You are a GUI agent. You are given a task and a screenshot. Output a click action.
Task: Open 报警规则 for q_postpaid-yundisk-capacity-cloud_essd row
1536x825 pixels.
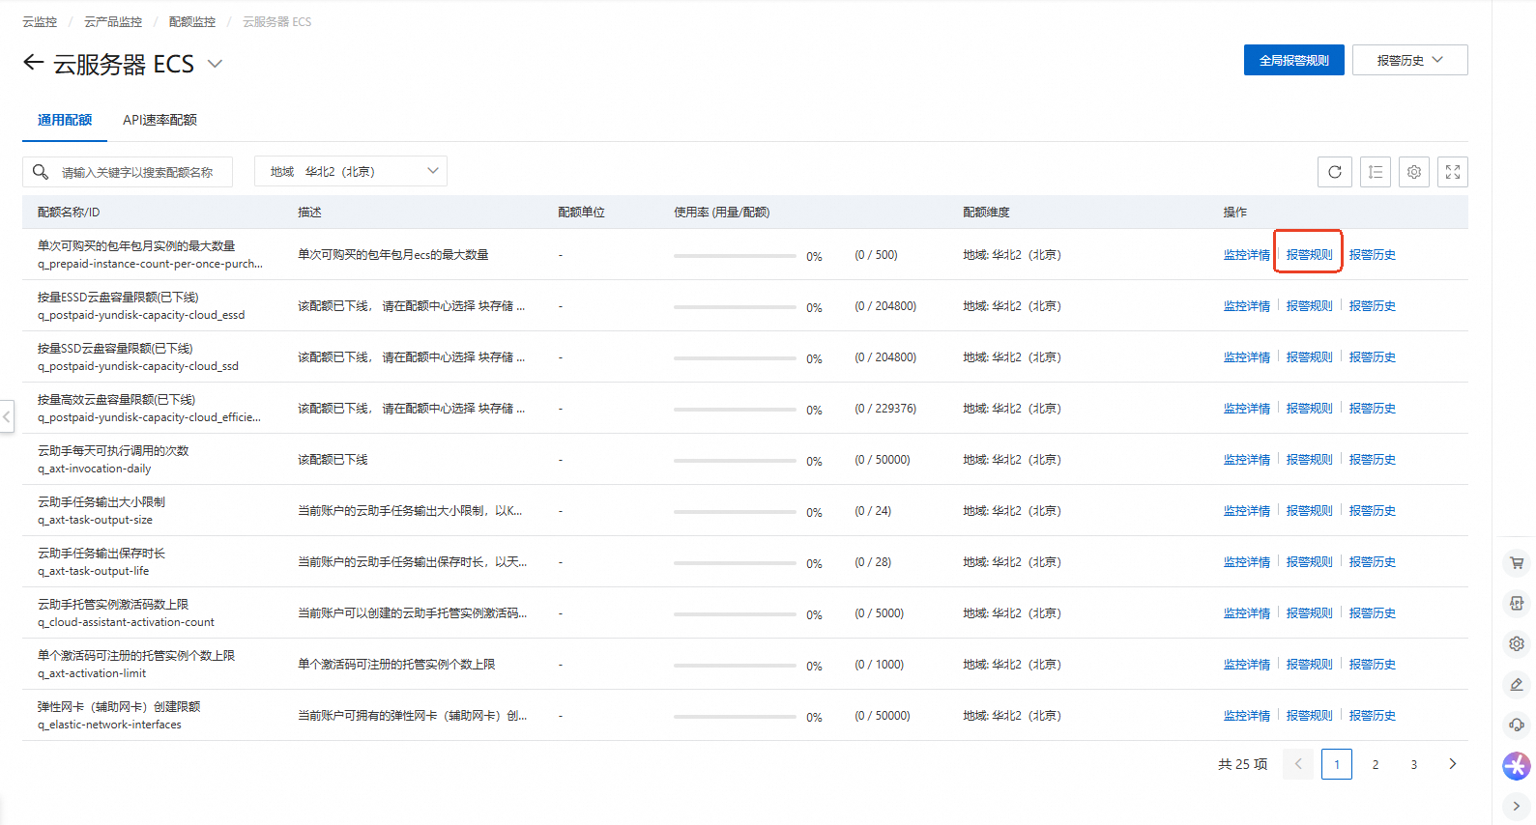(1310, 306)
